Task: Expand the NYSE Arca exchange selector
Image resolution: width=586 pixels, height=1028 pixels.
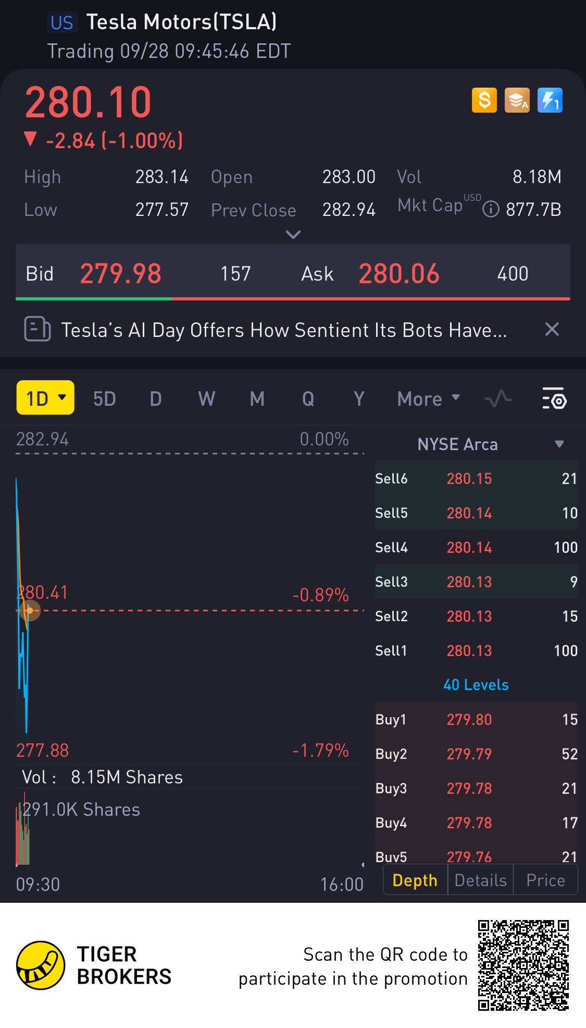Action: pos(559,444)
